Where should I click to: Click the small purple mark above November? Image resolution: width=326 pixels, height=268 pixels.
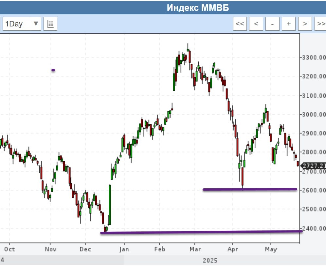(x=53, y=70)
